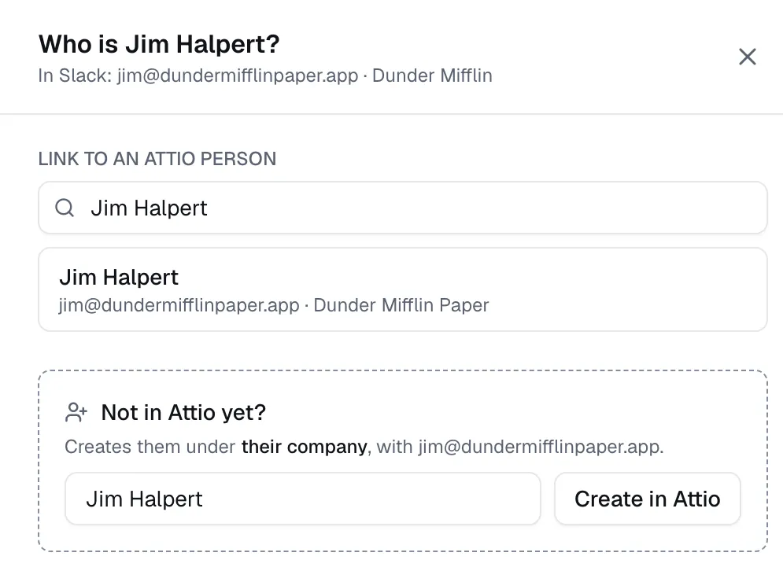Click the "Not in Attio yet?" heading
The height and width of the screenshot is (582, 783).
183,413
